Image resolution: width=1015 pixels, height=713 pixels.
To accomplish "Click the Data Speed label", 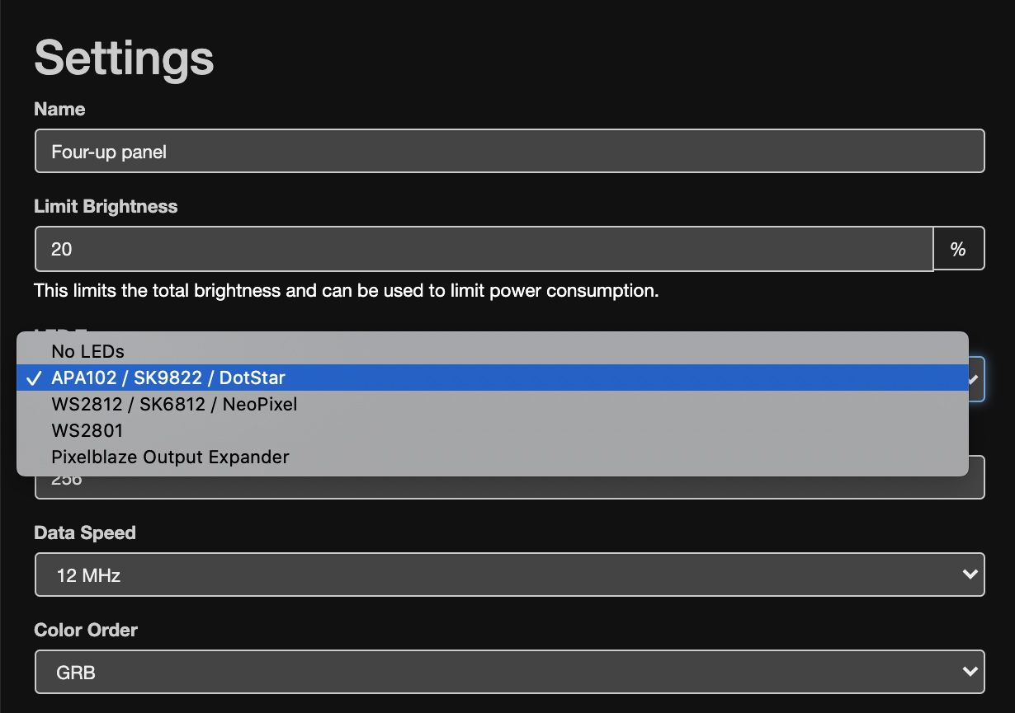I will 84,532.
